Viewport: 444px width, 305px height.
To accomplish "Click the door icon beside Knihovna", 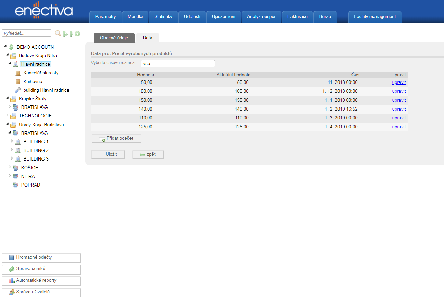I will (x=18, y=82).
